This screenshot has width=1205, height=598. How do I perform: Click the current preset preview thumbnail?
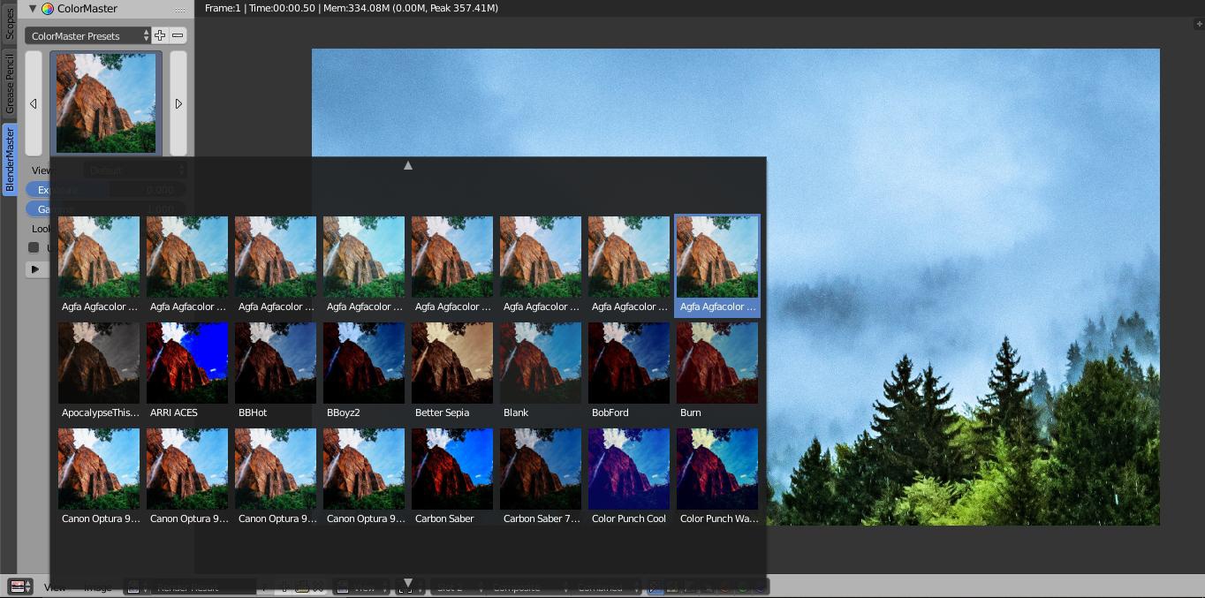click(x=106, y=103)
